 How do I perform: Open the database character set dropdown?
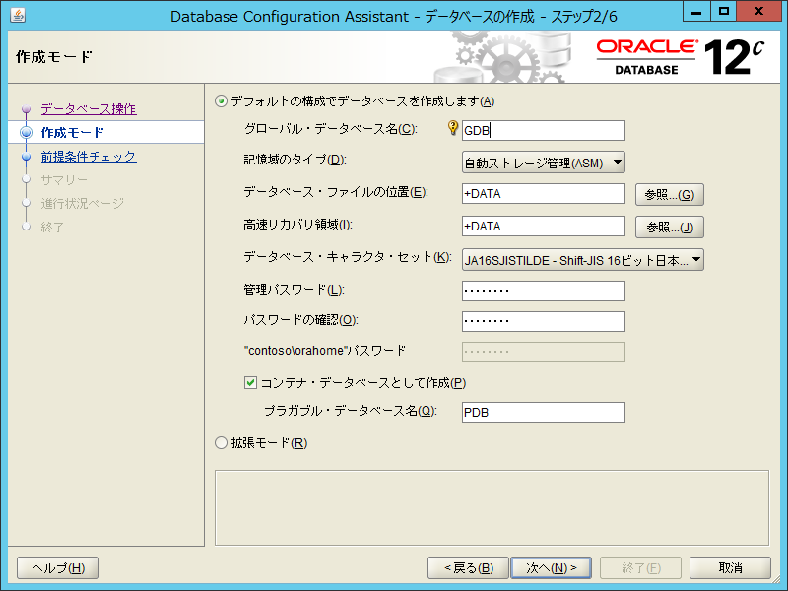pos(582,260)
